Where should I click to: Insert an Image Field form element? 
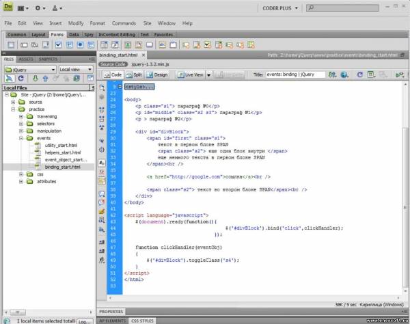click(128, 45)
